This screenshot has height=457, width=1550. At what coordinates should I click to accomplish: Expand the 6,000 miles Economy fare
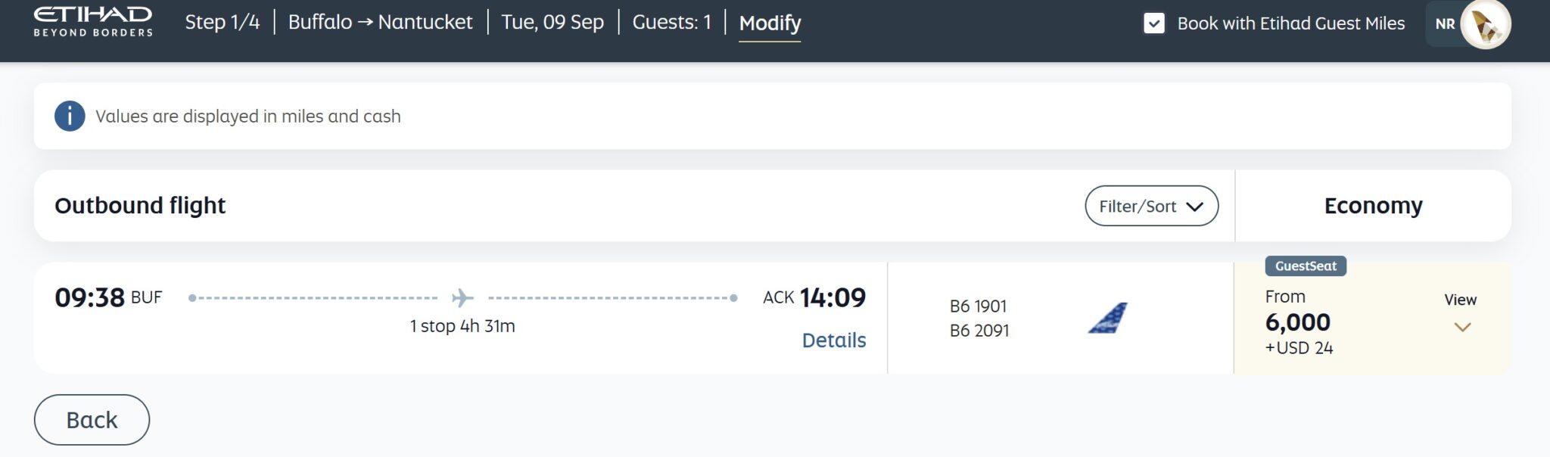point(1372,319)
